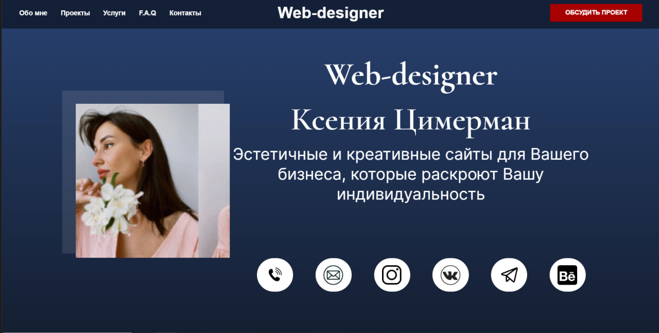659x333 pixels.
Task: Open the Проекты menu item
Action: click(x=75, y=13)
